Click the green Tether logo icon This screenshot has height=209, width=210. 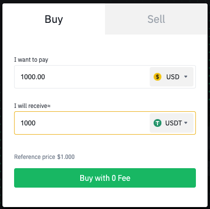157,123
